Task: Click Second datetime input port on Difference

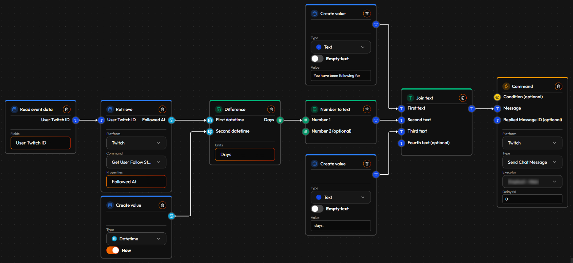Action: click(x=210, y=131)
